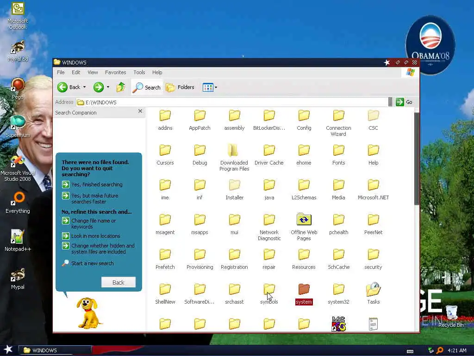Open the address bar dropdown arrow
Viewport: 474px width, 356px height.
390,102
